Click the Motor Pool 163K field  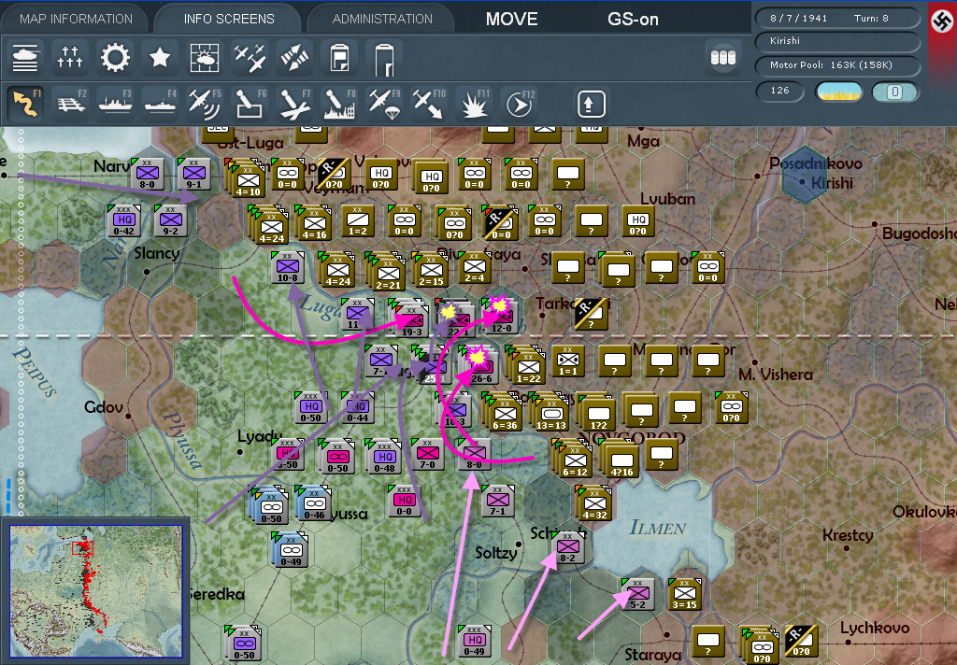pos(838,65)
